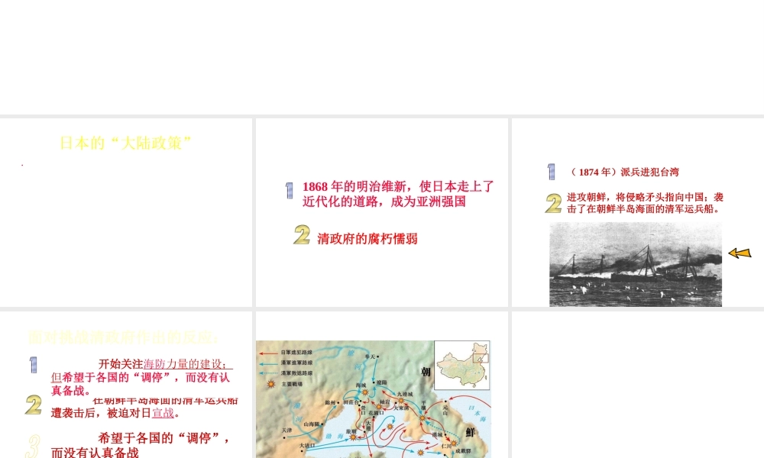The height and width of the screenshot is (458, 764).
Task: Click the text 希望于各国的“调停”， above 而没有认真备战
Action: click(x=163, y=438)
